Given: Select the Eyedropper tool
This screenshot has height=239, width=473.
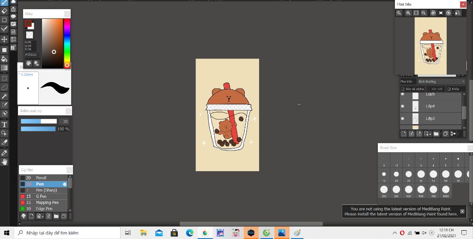Looking at the screenshot, I should [x=4, y=153].
